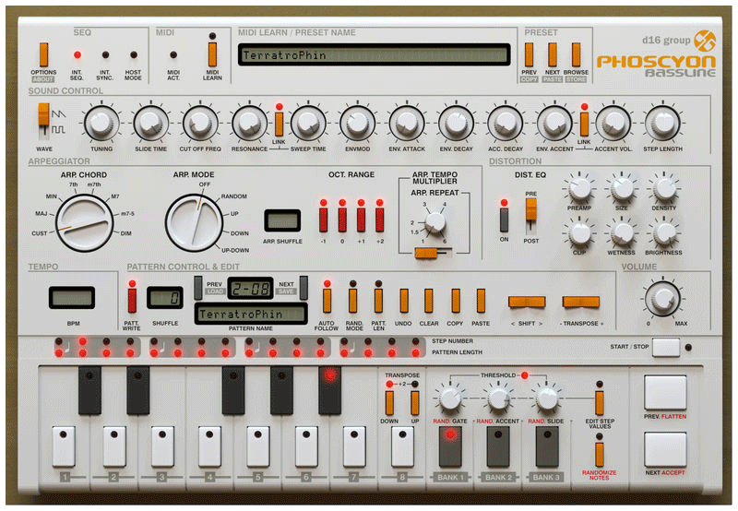The width and height of the screenshot is (738, 511).
Task: Click the distortion PREAMP knob
Action: pos(579,189)
